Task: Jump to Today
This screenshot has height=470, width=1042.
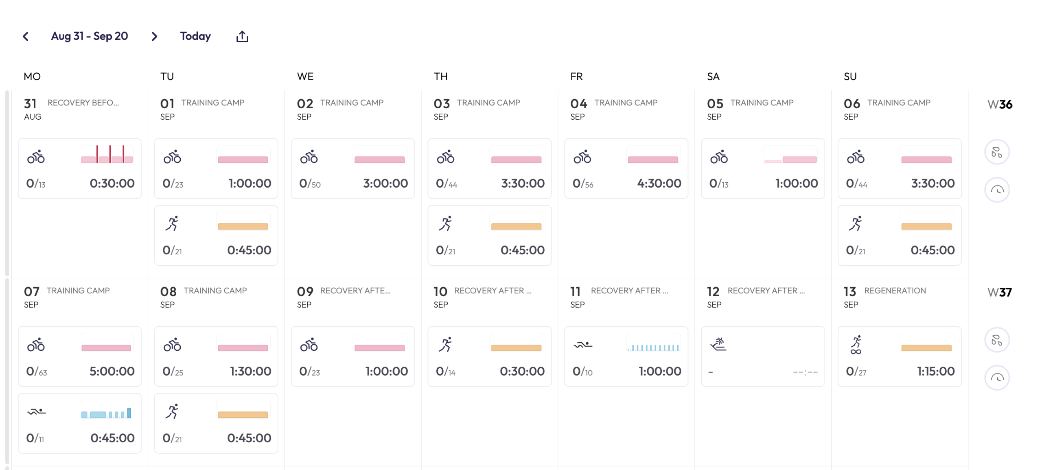Action: coord(195,36)
